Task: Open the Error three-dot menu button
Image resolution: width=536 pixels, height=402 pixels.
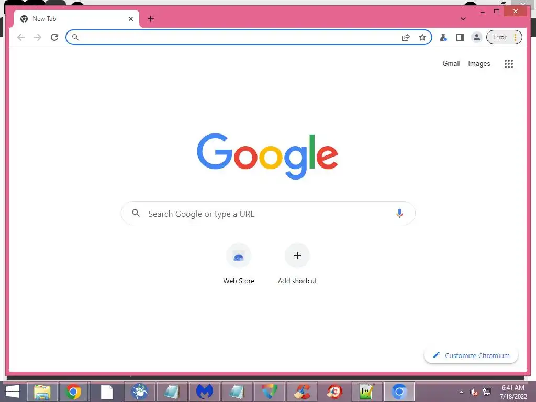Action: click(x=504, y=37)
